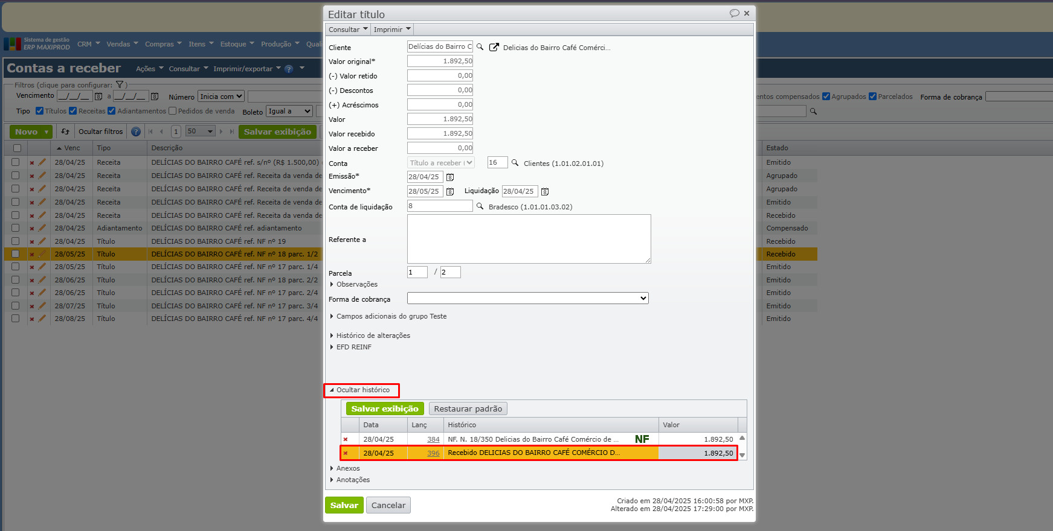Delete the NF nº 17 parc. 4/4 row

32,319
